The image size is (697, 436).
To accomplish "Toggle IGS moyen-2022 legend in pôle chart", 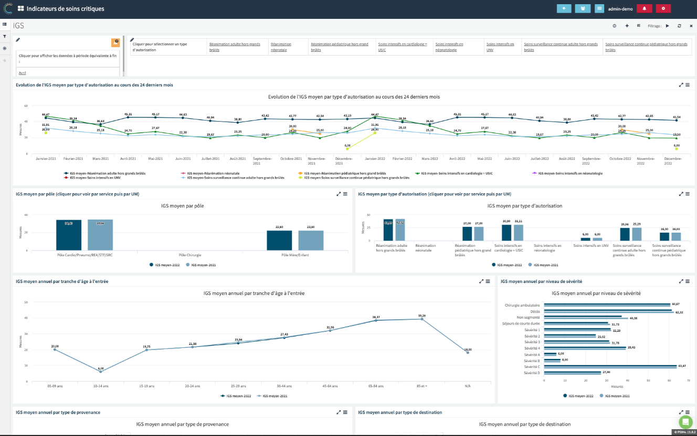I will [165, 265].
